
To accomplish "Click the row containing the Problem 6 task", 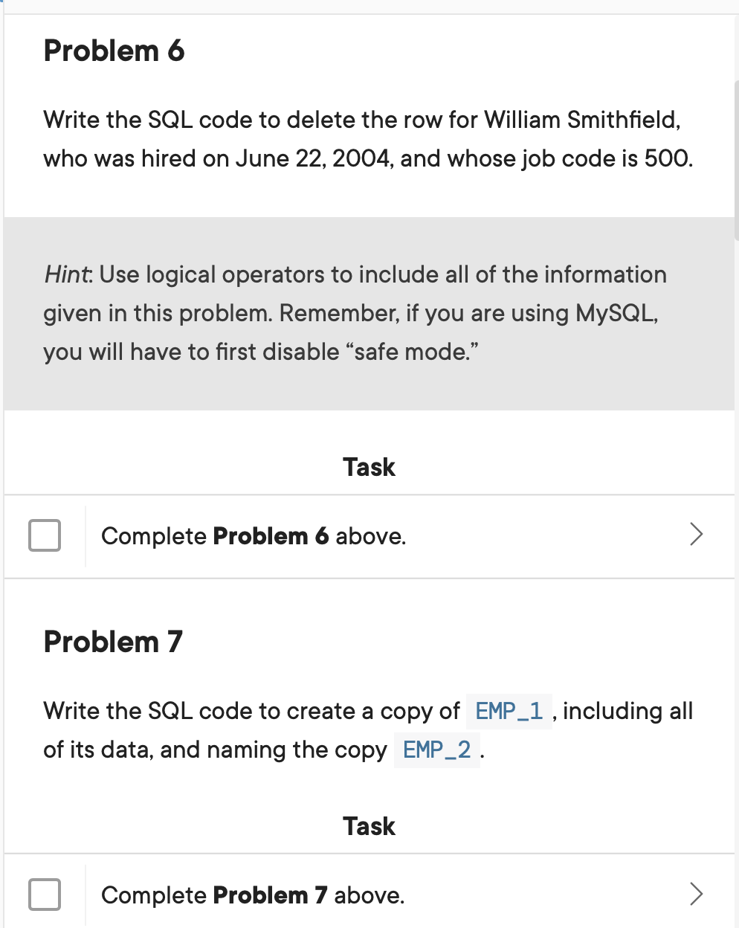I will pyautogui.click(x=369, y=535).
